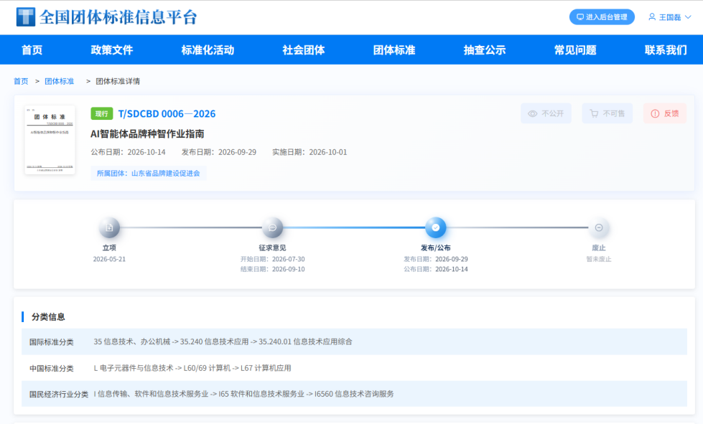The height and width of the screenshot is (424, 703).
Task: Click the 立项 timeline step icon
Action: point(109,227)
